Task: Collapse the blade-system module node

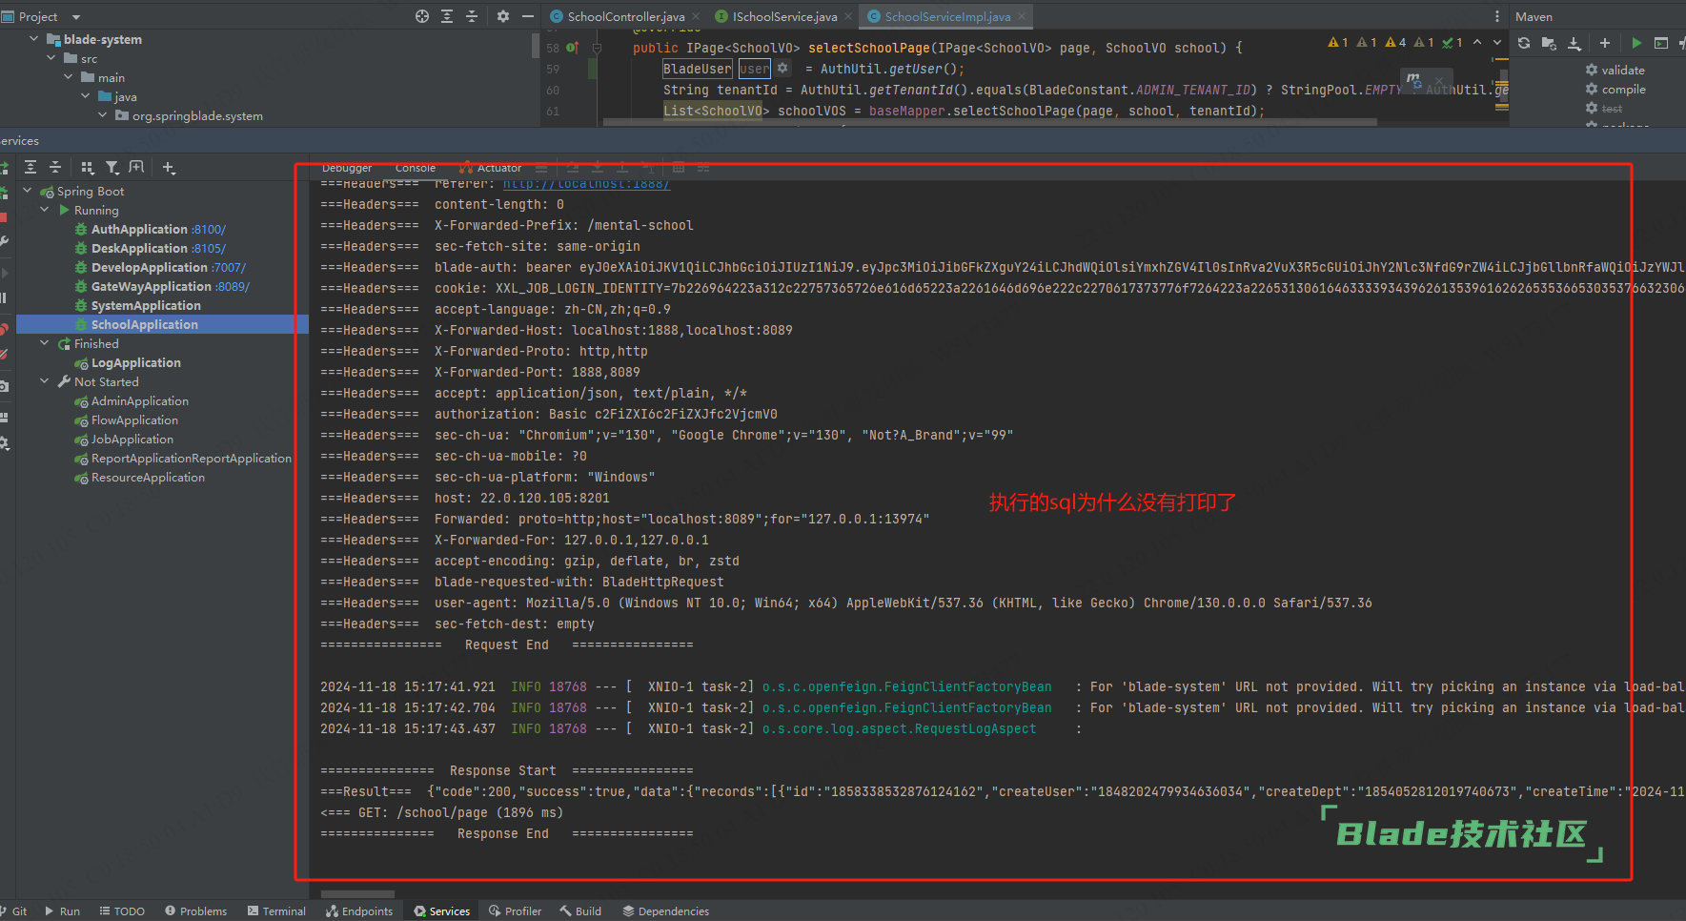Action: [34, 39]
